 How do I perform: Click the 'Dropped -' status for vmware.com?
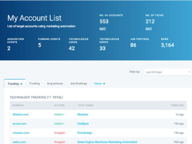pos(60,133)
